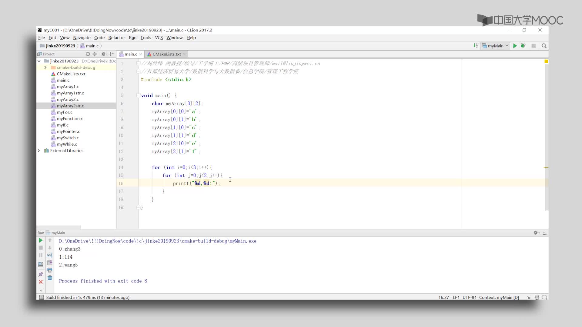The image size is (582, 327).
Task: Collapse the jinke20190923 project root
Action: point(39,61)
